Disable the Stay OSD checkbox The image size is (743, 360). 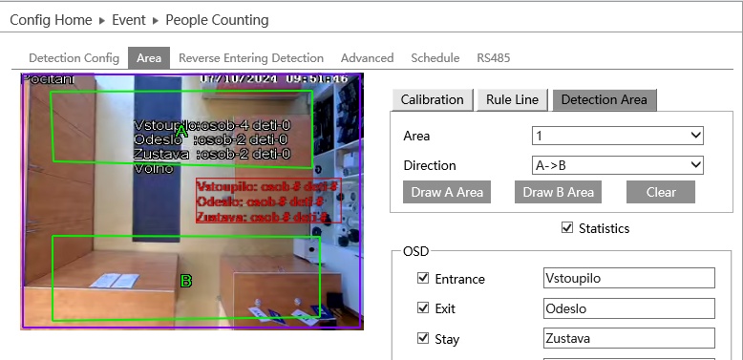click(x=423, y=338)
